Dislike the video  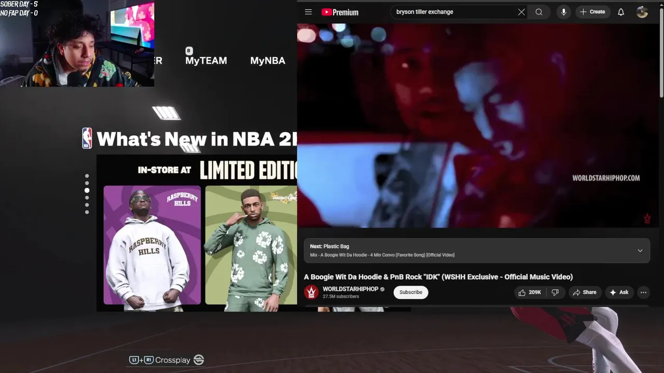pos(555,292)
